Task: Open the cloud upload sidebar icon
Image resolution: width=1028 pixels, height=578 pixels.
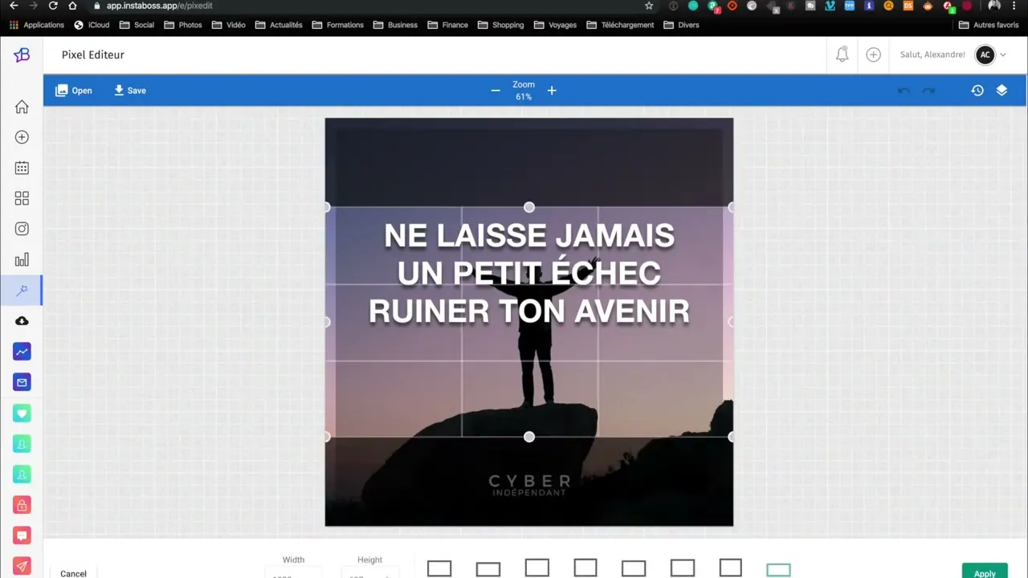Action: [x=22, y=320]
